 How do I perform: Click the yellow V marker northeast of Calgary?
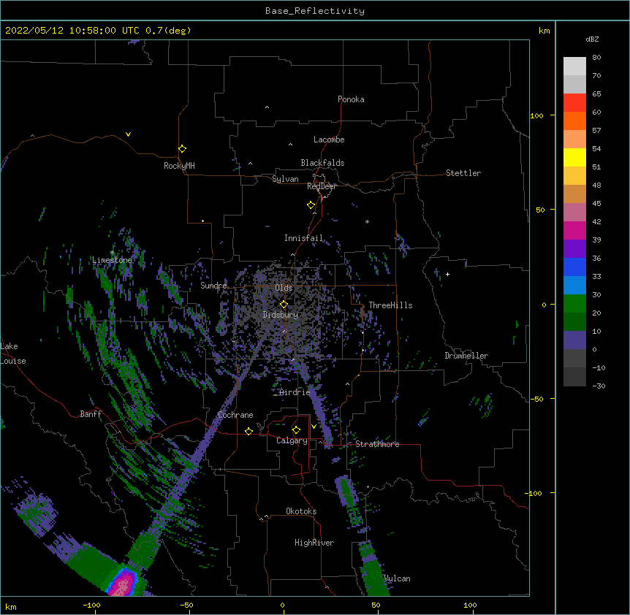coord(314,427)
